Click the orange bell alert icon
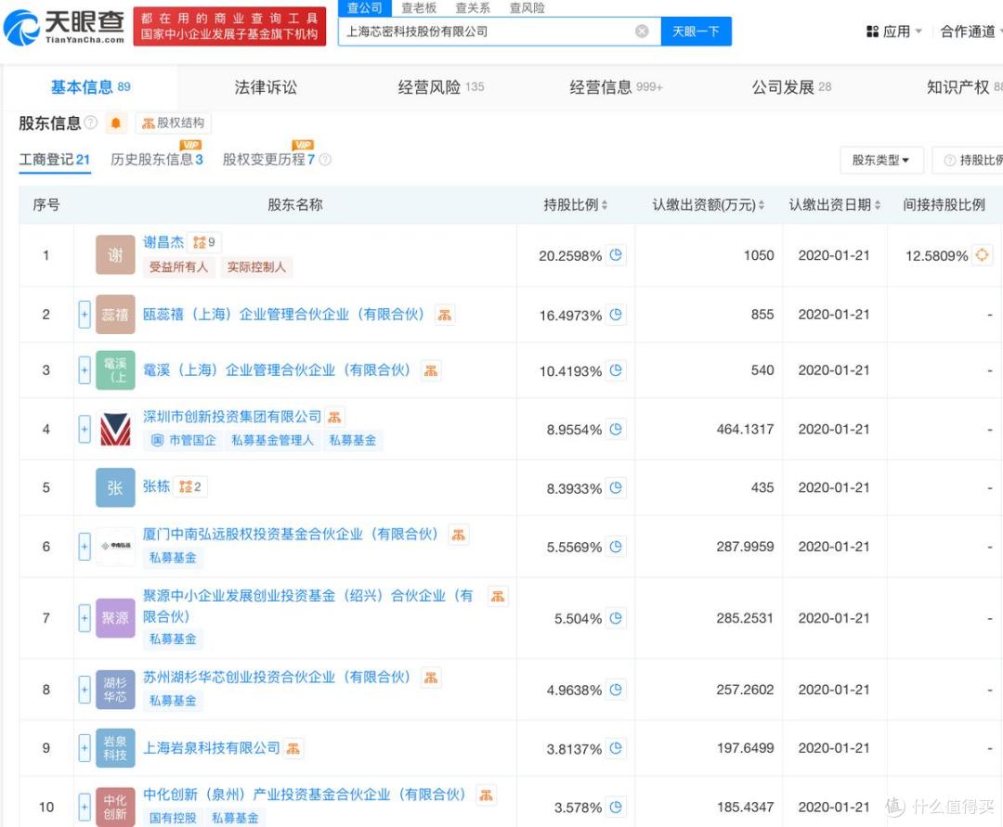This screenshot has width=1003, height=827. [116, 123]
